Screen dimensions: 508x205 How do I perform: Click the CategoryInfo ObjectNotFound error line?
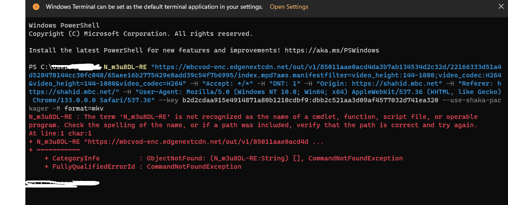pos(223,158)
